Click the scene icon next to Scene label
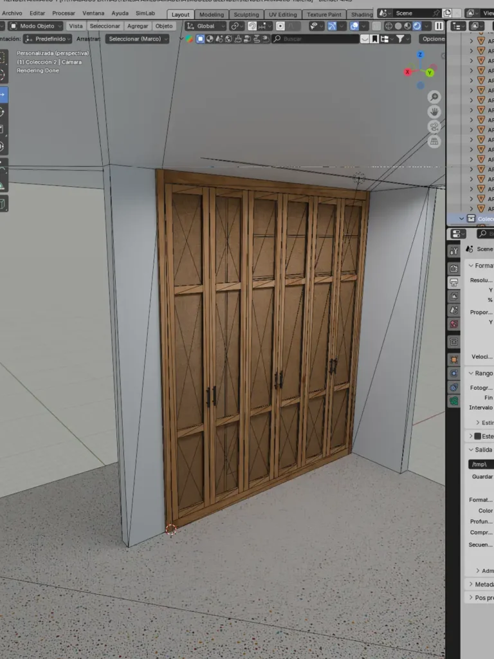494x659 pixels. point(470,249)
